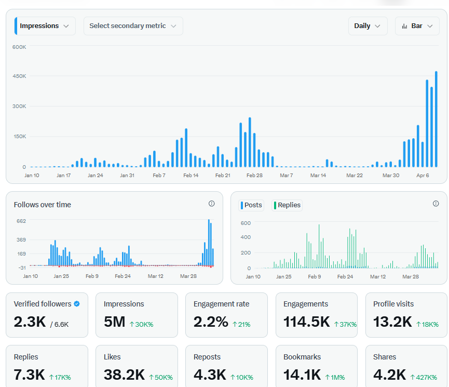Click the tallest impressions bar near Apr 6
The image size is (449, 387).
436,119
